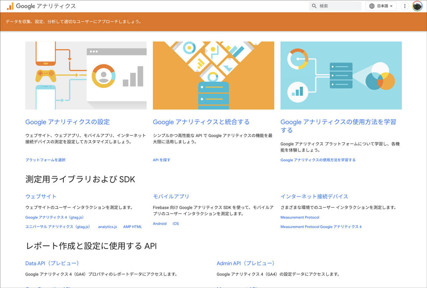427x288 pixels.
Task: Open the 使用方法を学習する illustration card
Action: tap(341, 76)
